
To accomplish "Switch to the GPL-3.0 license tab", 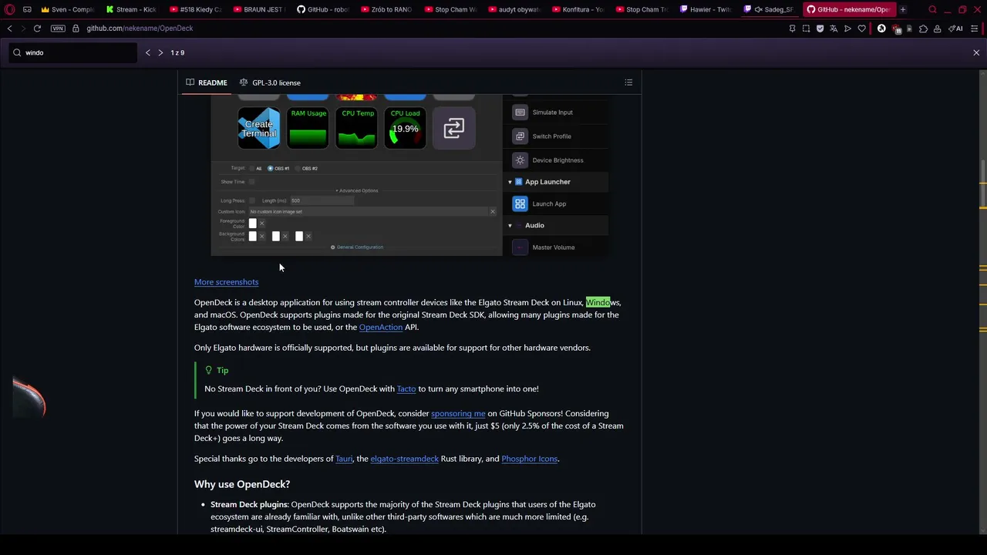I will coord(270,82).
